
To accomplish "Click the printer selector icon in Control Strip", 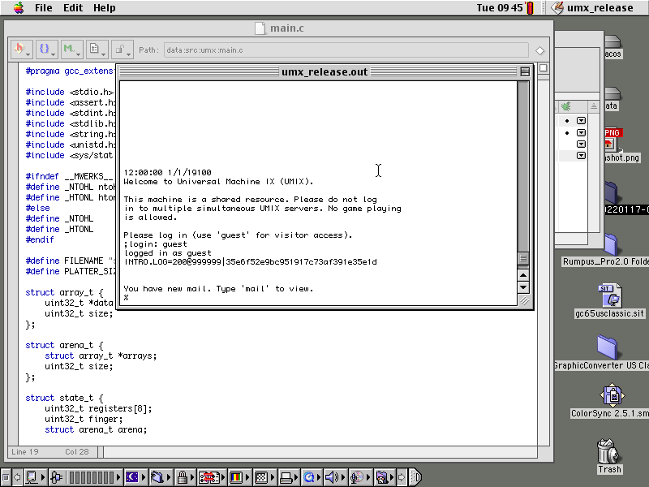I will tap(288, 477).
